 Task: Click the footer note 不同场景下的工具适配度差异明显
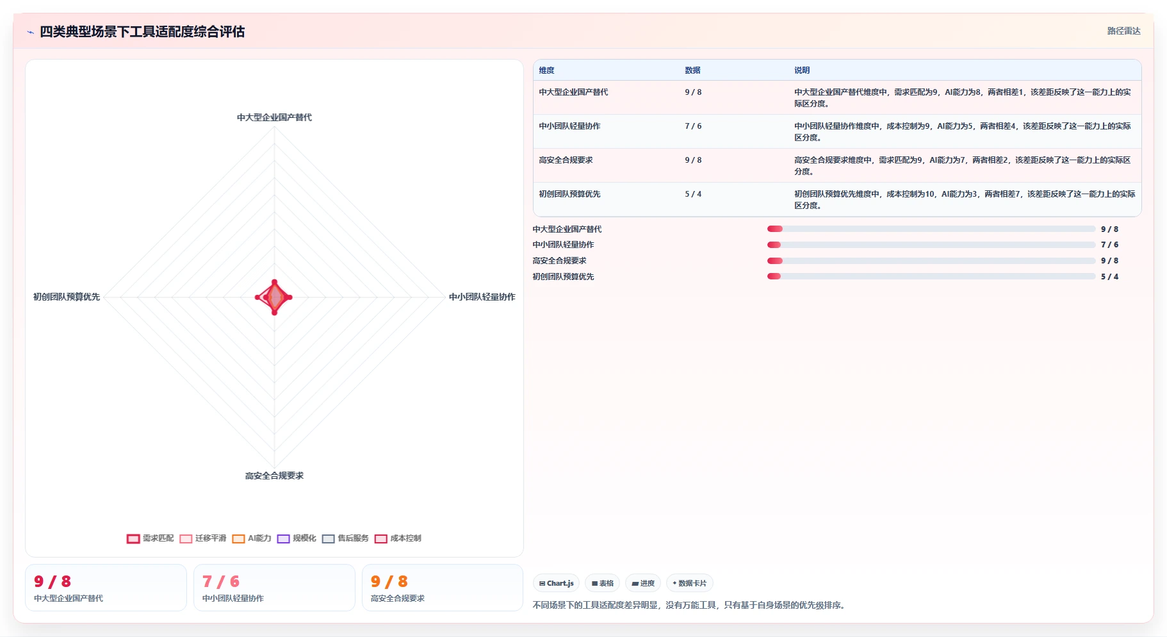pos(689,605)
